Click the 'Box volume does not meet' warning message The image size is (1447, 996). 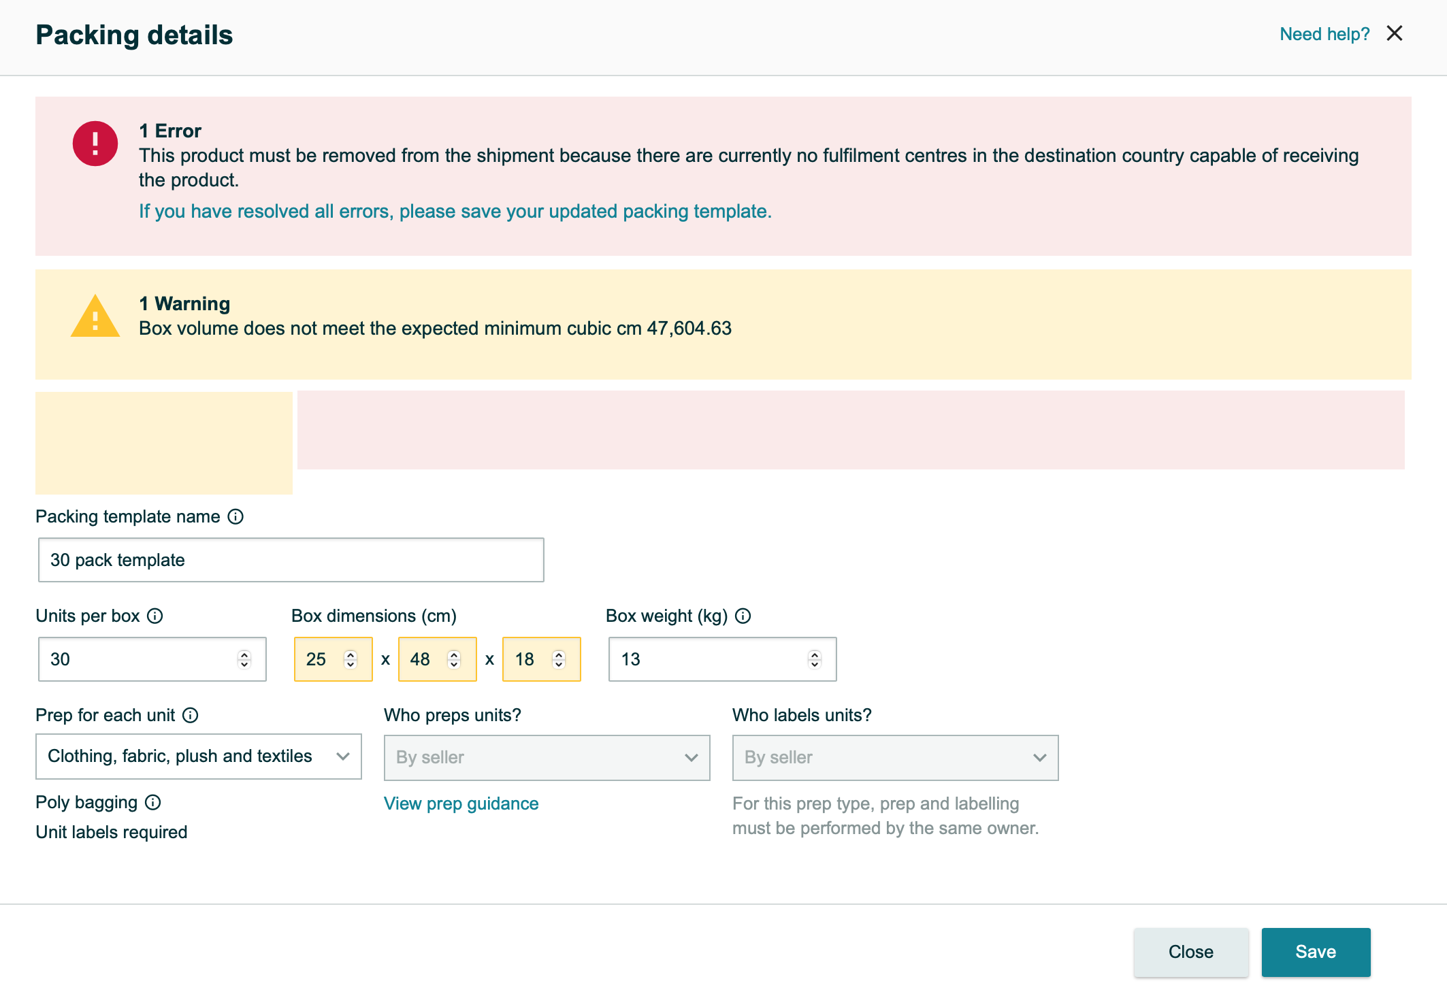[x=436, y=329]
